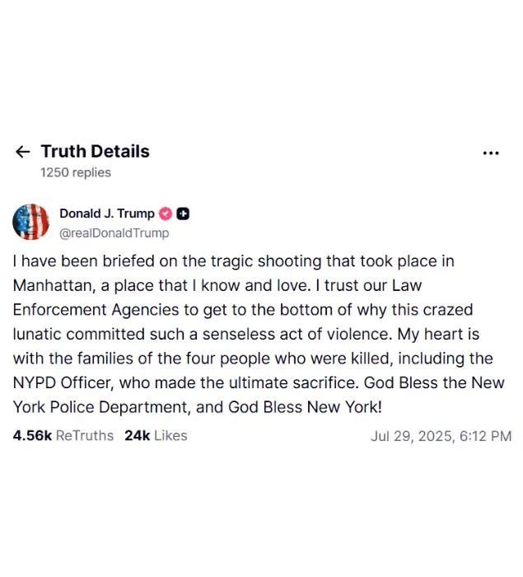Click the 1250 replies count
Screen dimensions: 523x577
click(76, 172)
